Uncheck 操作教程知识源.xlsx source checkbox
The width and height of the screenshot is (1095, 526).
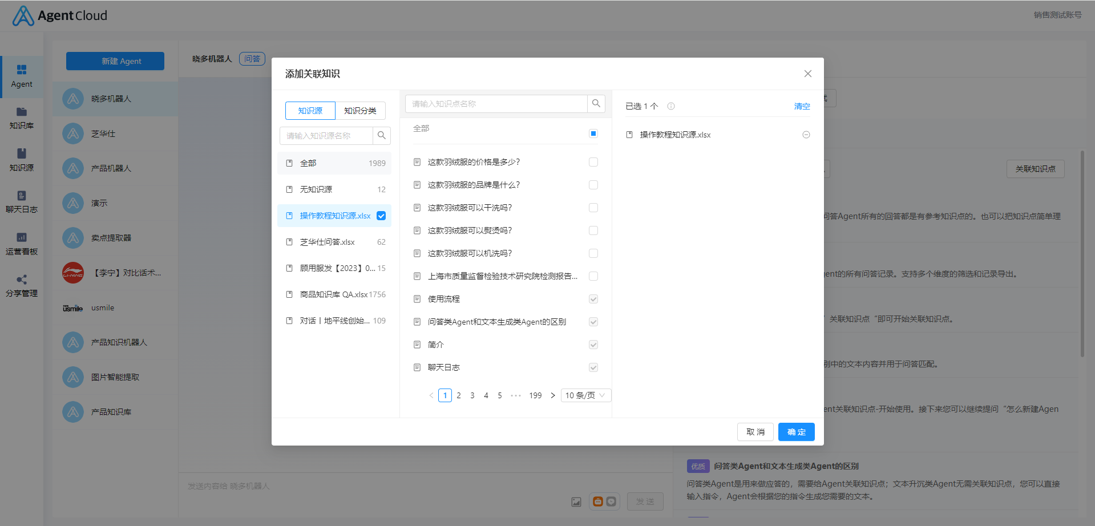[x=381, y=216]
